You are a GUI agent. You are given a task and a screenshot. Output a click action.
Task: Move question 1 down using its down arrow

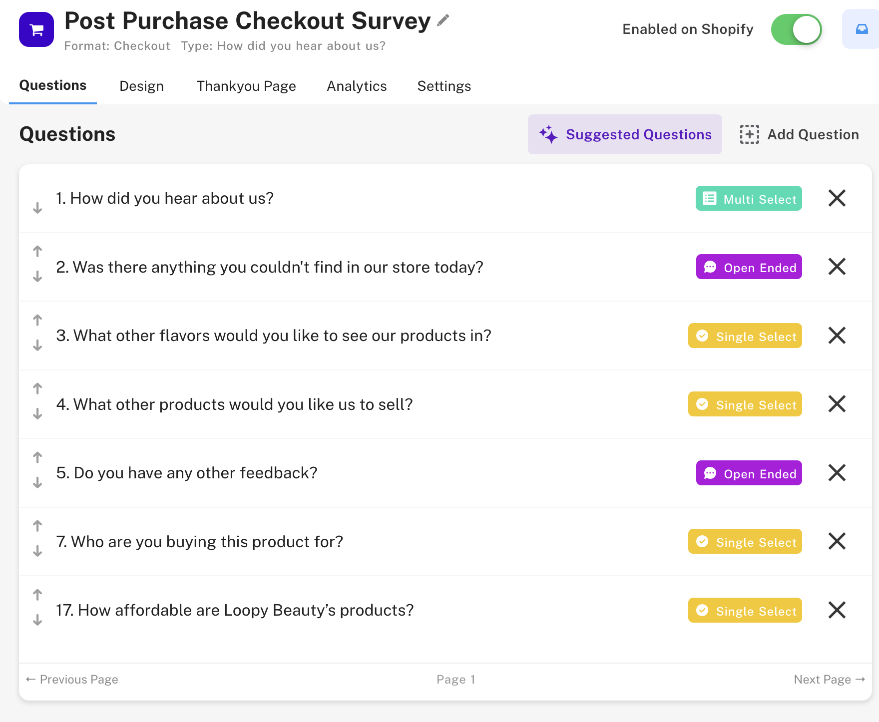click(x=37, y=208)
